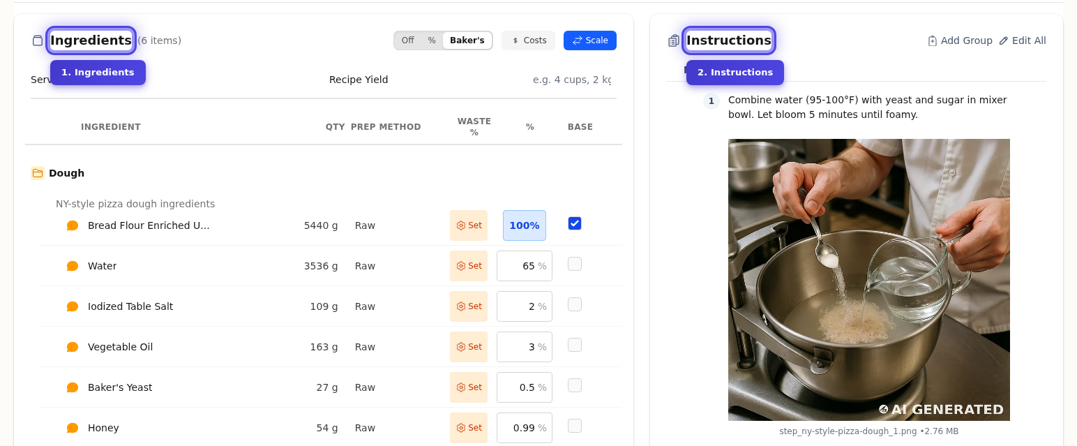Switch the units toggle to percent mode
The height and width of the screenshot is (446, 1077).
432,40
